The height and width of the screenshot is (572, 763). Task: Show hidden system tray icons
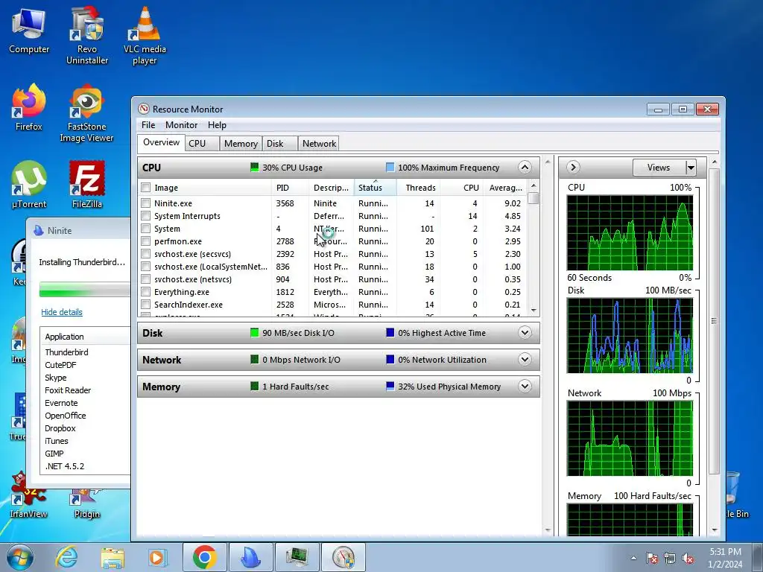[633, 558]
